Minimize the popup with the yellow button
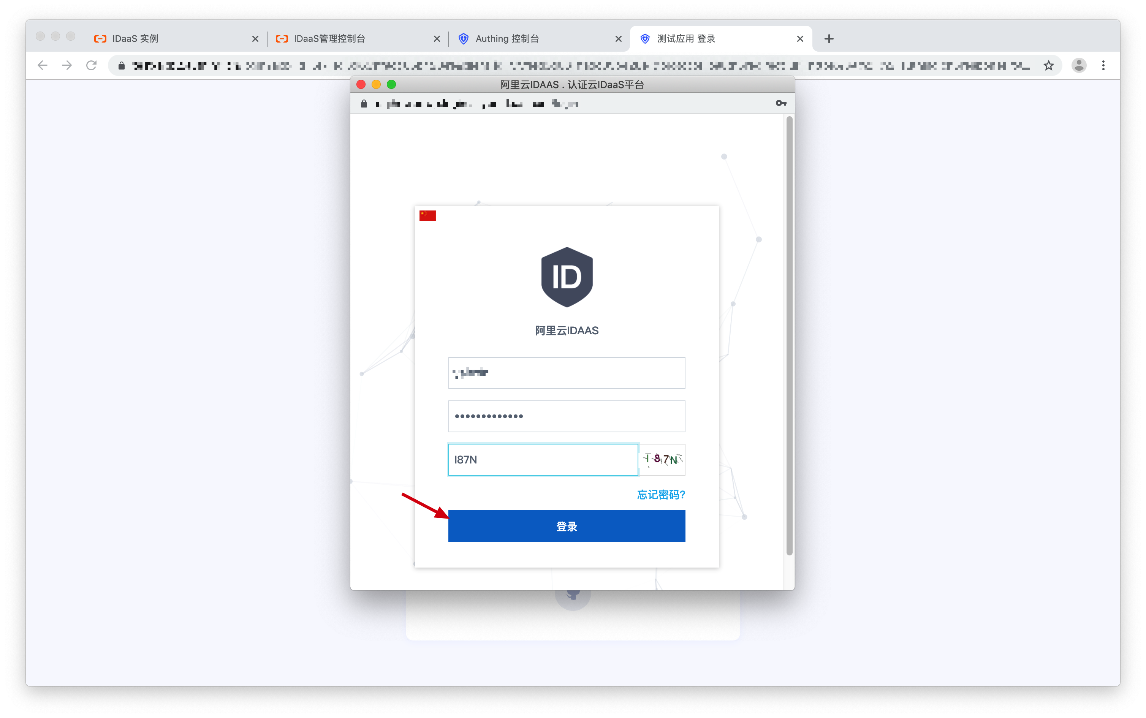Image resolution: width=1146 pixels, height=718 pixels. pyautogui.click(x=376, y=84)
